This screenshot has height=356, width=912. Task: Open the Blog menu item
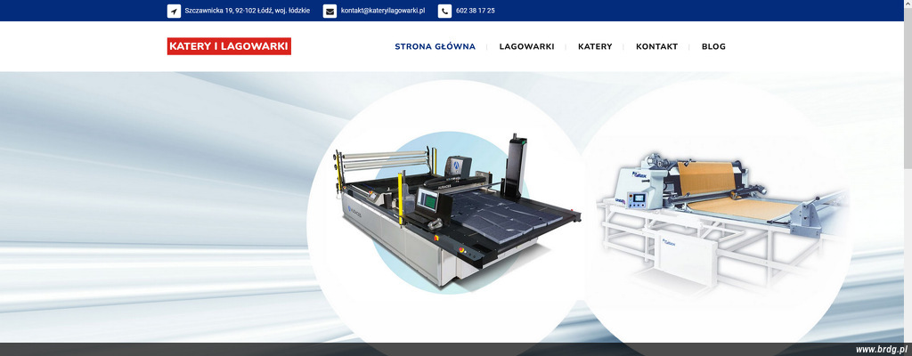(x=713, y=46)
